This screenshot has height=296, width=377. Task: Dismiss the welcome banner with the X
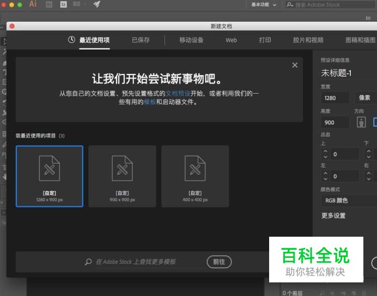[295, 65]
